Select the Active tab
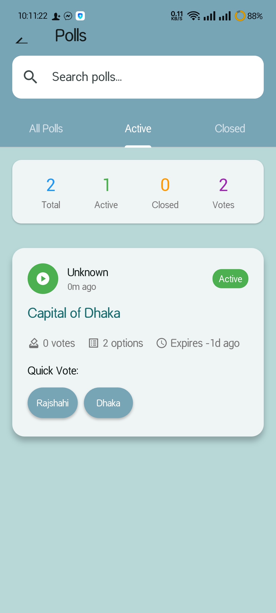 (138, 128)
